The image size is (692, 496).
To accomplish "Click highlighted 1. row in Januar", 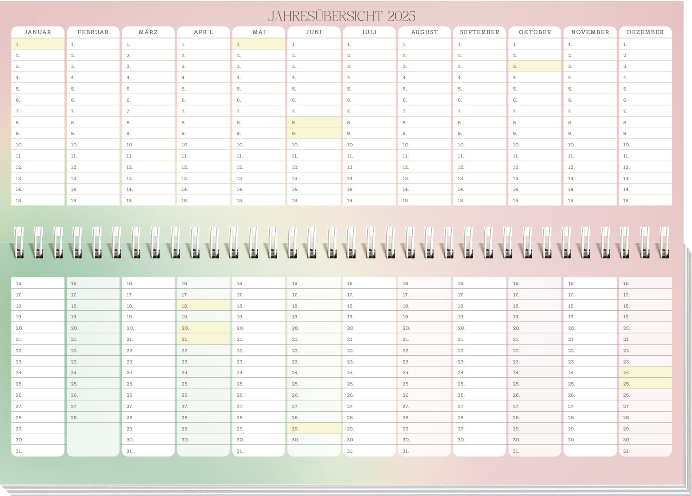I will (x=38, y=44).
